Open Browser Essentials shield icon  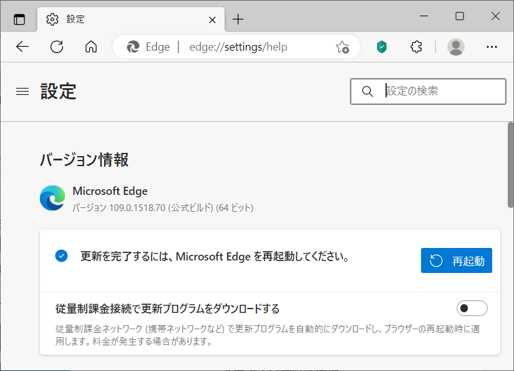[x=381, y=47]
